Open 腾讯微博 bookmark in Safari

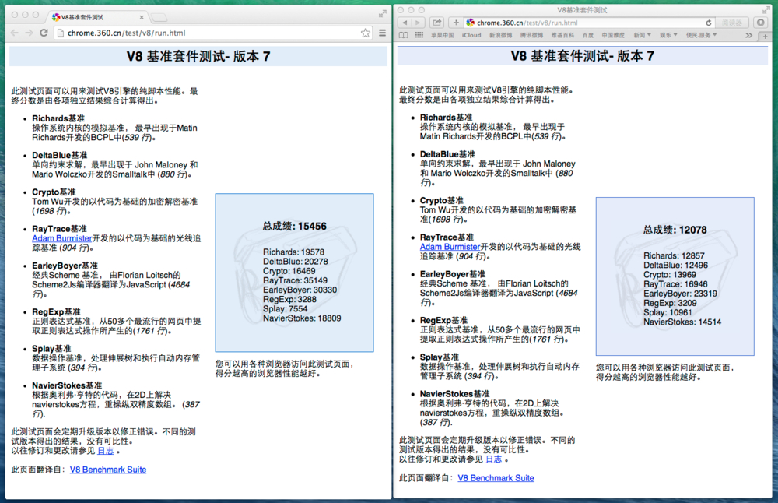[x=531, y=35]
